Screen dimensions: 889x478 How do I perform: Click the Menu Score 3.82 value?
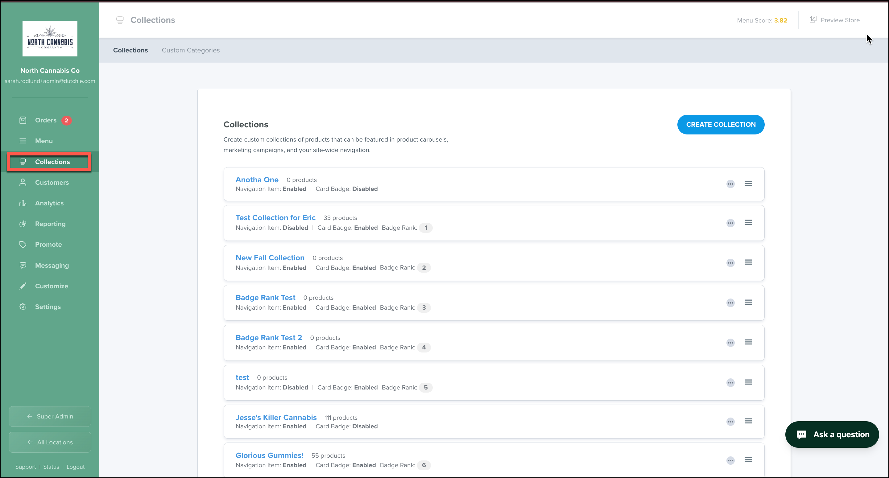781,20
